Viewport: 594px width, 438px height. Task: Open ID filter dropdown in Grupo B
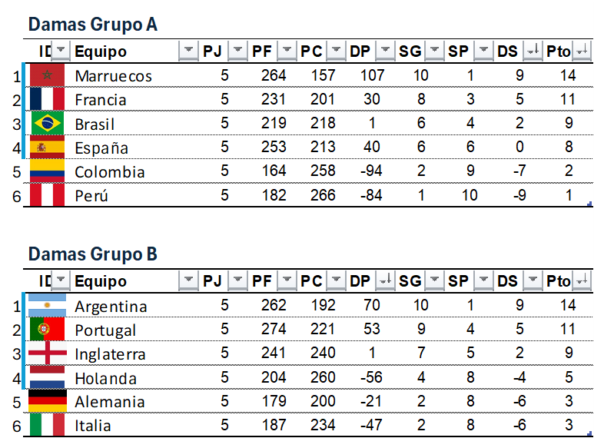click(61, 281)
